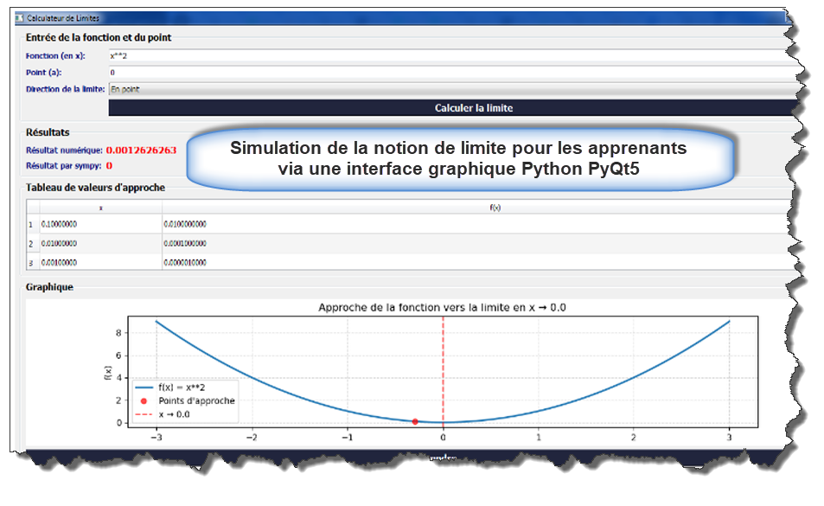Select row 3 header in approach table
The image size is (824, 506).
32,261
